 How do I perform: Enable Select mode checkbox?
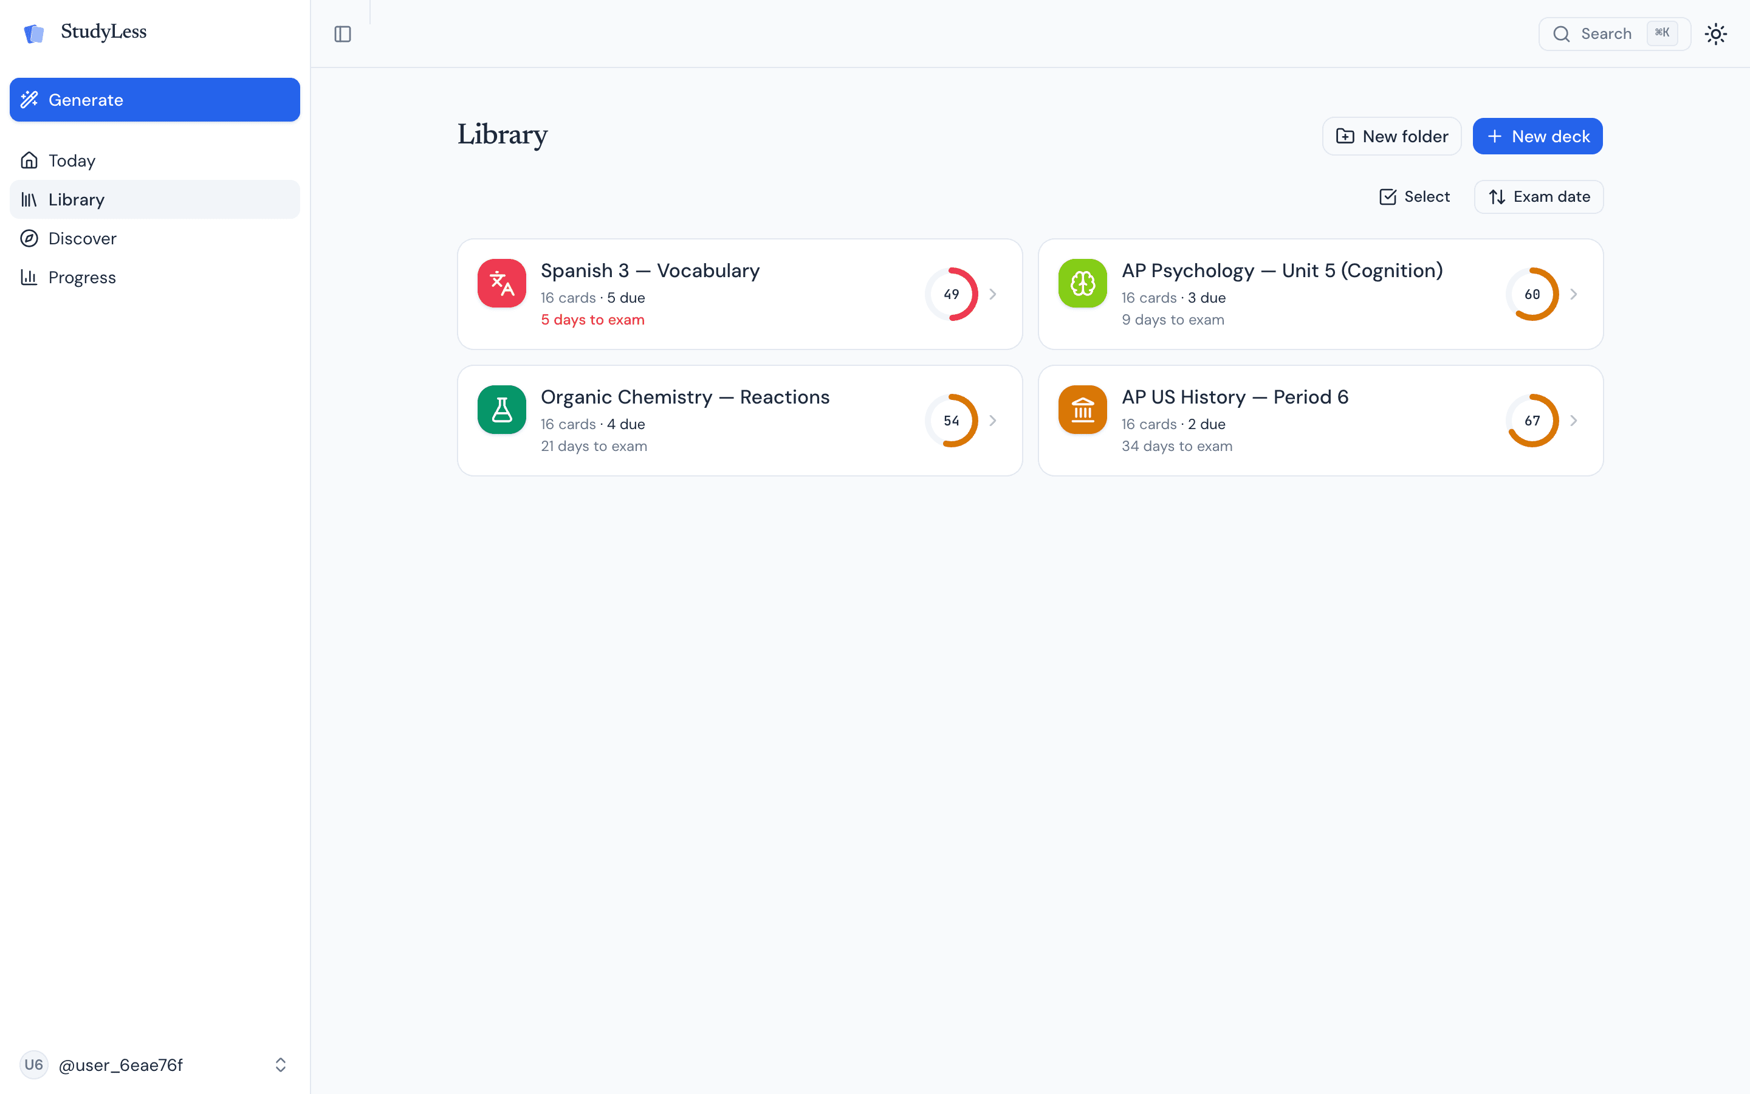coord(1415,197)
